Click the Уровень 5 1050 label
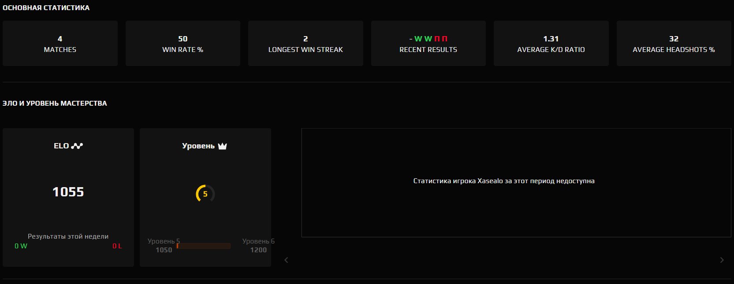 click(164, 246)
